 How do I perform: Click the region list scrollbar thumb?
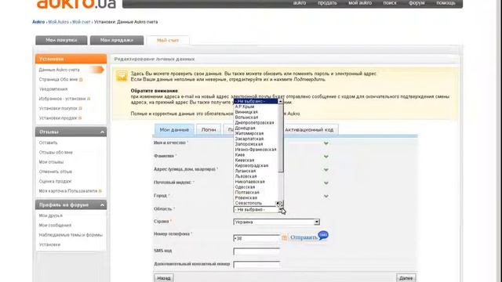[281, 138]
